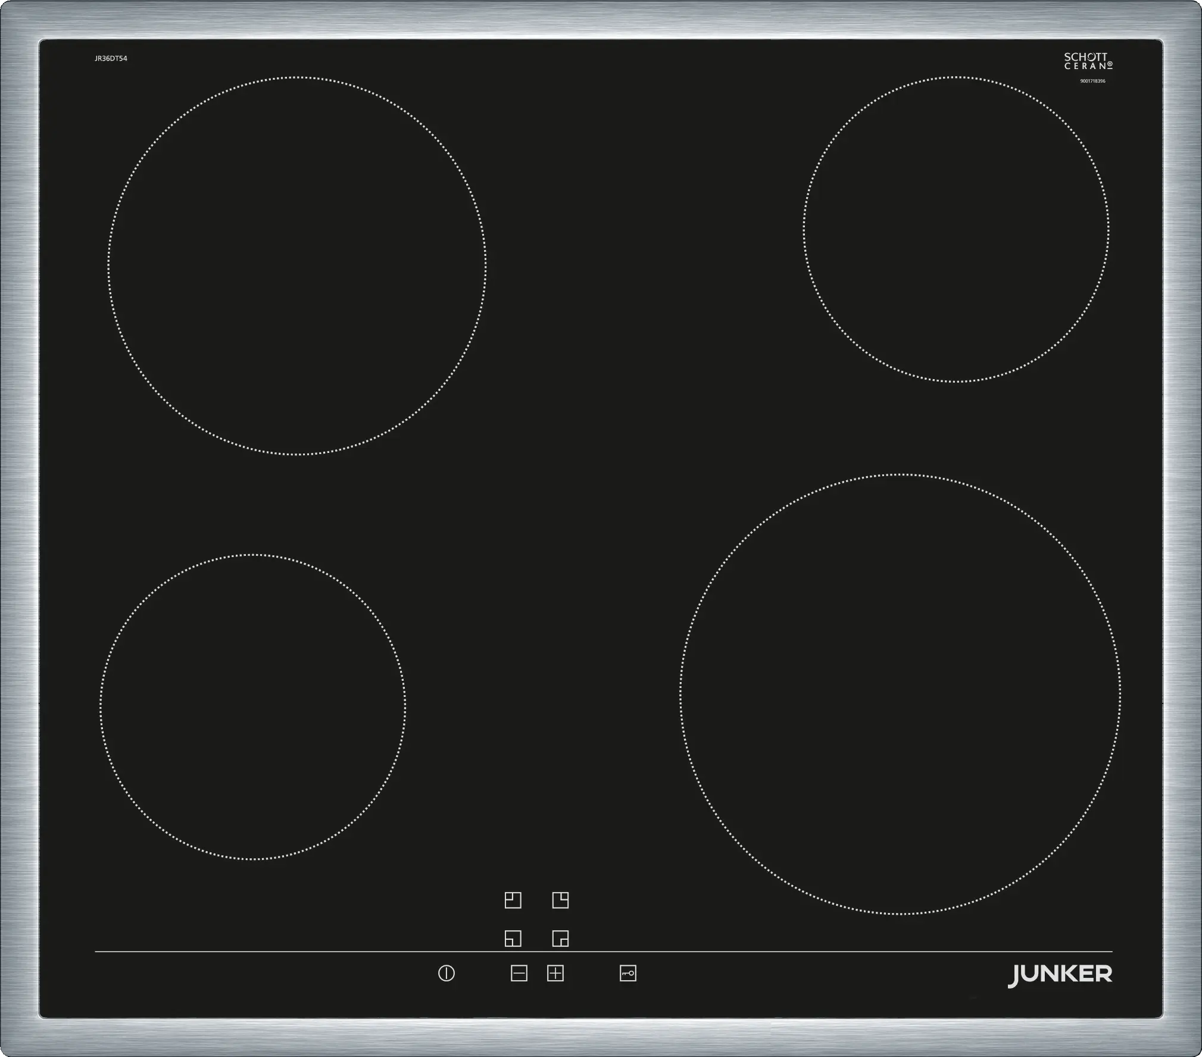The height and width of the screenshot is (1057, 1202).
Task: Click the JUNKER brand logo
Action: point(1059,975)
